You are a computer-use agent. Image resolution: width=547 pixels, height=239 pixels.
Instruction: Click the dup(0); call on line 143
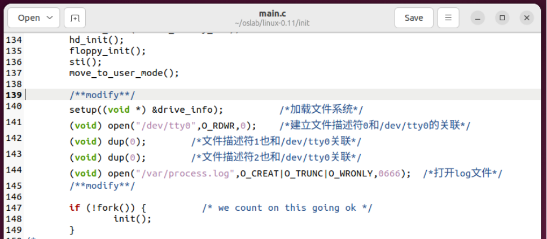(126, 158)
